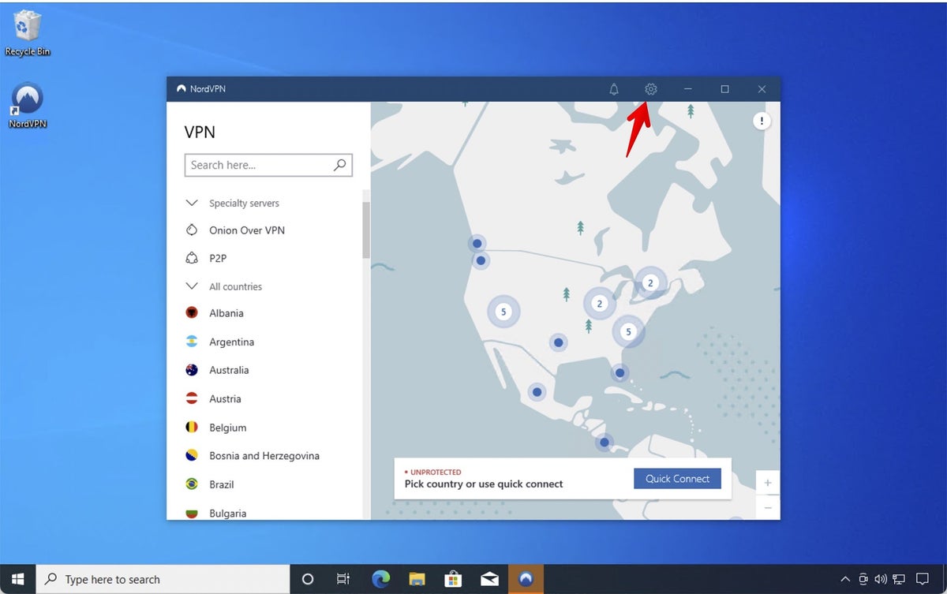Click the Albania flag icon

pos(191,313)
